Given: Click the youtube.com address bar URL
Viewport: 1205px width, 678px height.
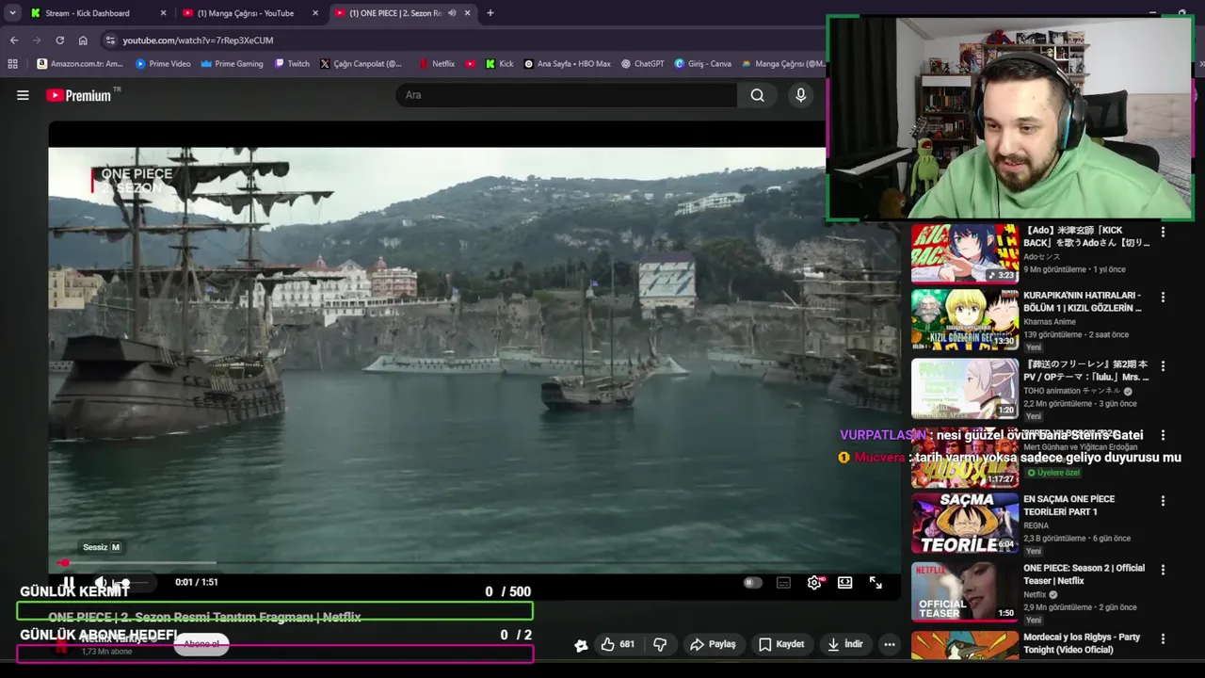Looking at the screenshot, I should point(198,40).
